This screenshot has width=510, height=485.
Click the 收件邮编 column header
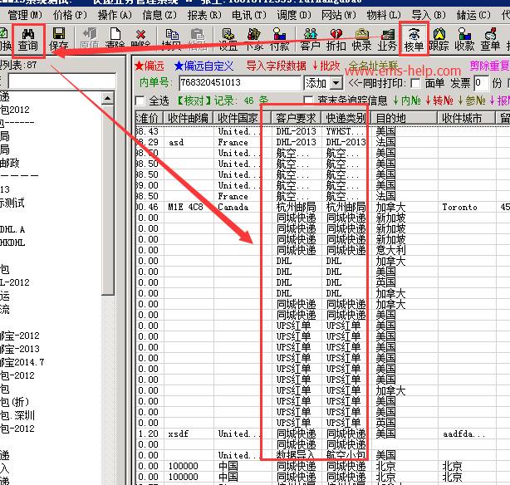tap(188, 118)
